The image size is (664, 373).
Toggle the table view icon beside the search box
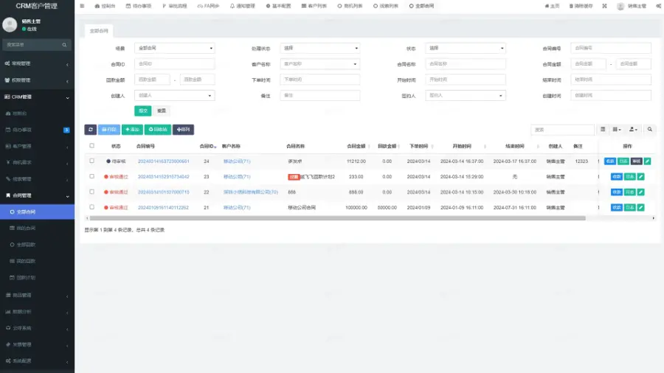[x=603, y=130]
